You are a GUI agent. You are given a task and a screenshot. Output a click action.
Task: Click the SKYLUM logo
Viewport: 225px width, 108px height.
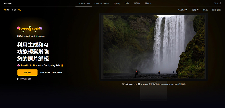coord(8,3)
